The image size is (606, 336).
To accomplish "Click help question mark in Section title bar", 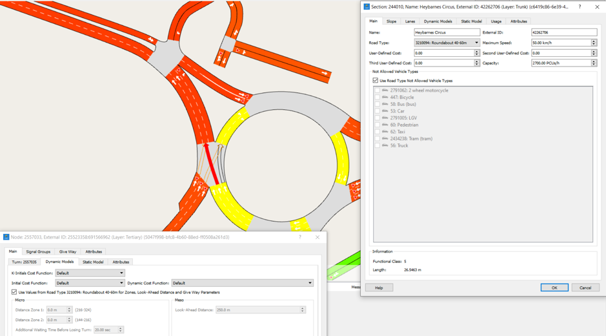I will (x=580, y=6).
